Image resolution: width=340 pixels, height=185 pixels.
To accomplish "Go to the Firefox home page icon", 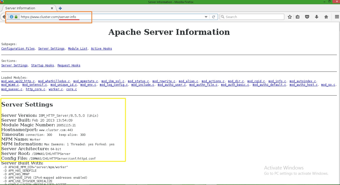I will coord(326,17).
